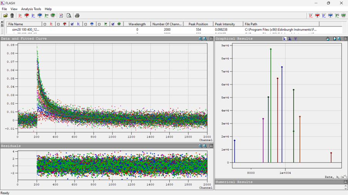Close the file list pane with small x
The height and width of the screenshot is (195, 348).
tap(2, 22)
